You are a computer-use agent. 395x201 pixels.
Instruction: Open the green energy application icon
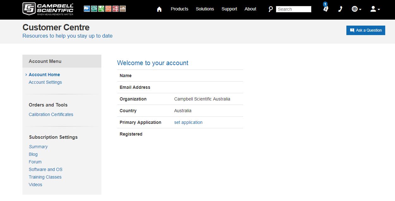[101, 9]
